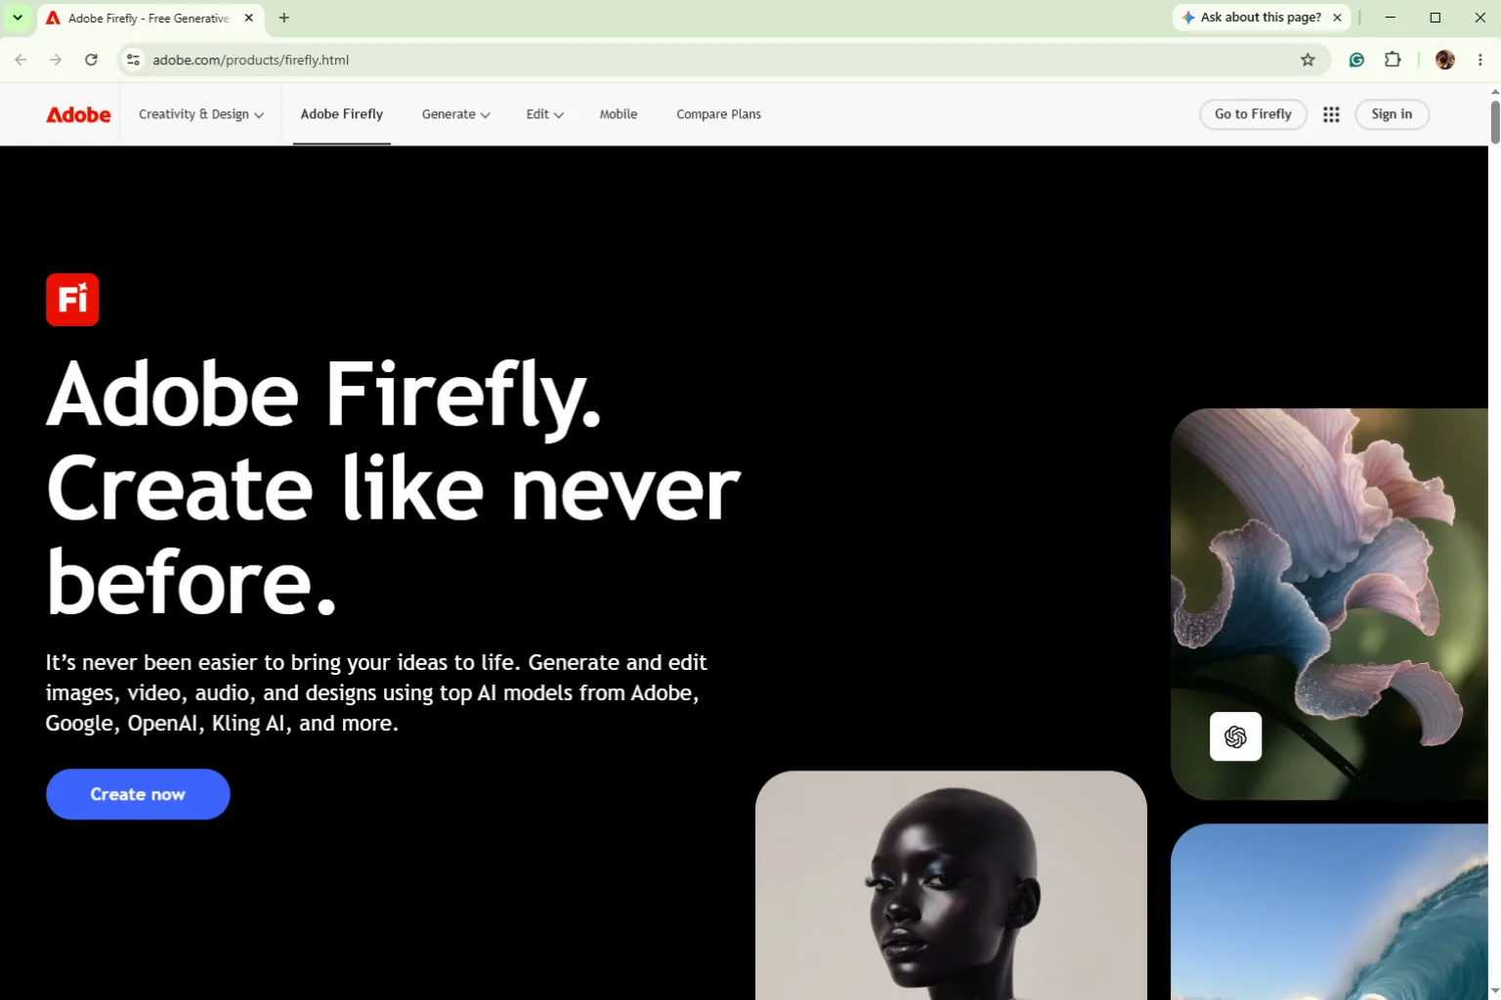Image resolution: width=1501 pixels, height=1000 pixels.
Task: Click the Adobe logo in the header
Action: coord(78,114)
